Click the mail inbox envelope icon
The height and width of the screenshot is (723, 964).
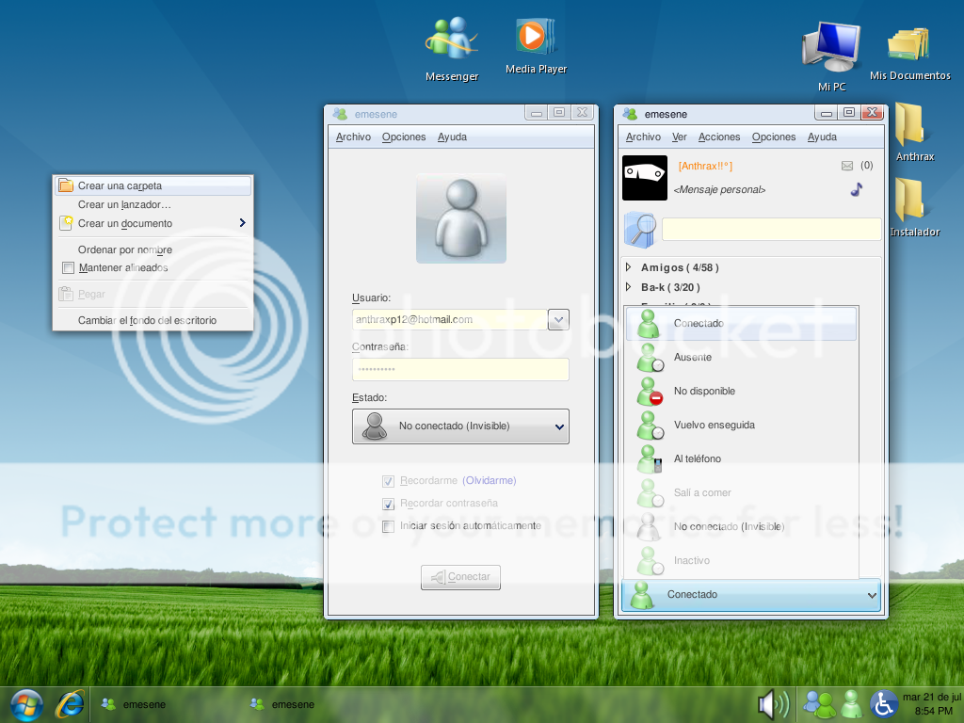[x=846, y=166]
